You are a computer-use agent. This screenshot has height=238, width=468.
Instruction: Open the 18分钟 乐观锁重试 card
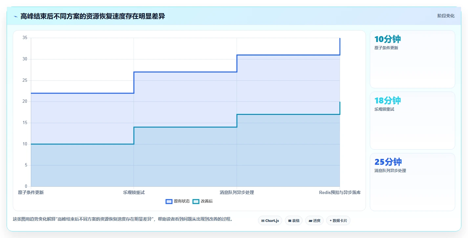click(413, 120)
